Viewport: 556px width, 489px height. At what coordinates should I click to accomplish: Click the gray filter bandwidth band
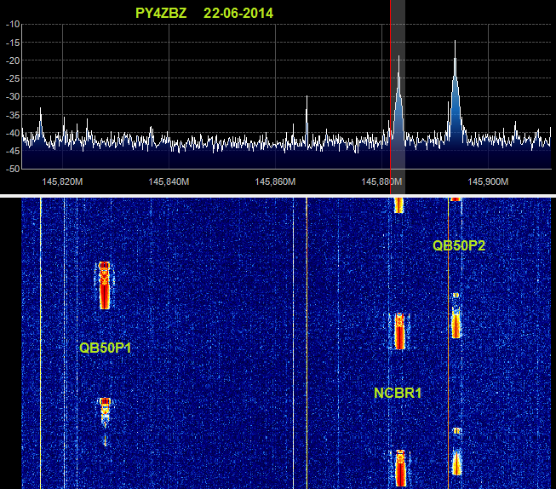coord(398,97)
